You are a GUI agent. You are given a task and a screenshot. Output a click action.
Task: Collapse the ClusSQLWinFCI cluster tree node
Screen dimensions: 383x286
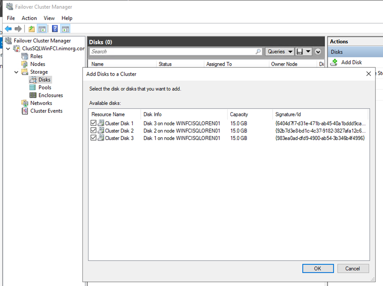click(x=8, y=49)
